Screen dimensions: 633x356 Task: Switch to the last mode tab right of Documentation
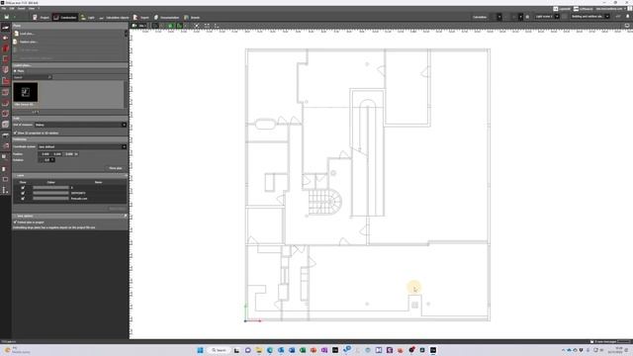tap(192, 18)
